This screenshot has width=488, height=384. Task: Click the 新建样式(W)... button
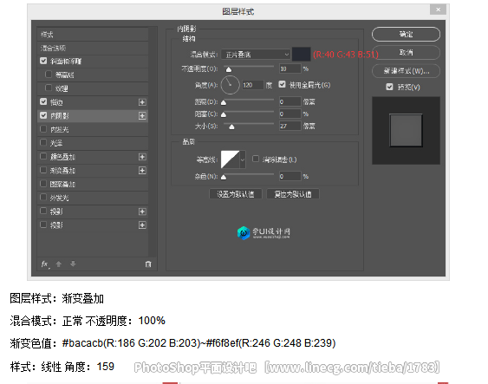[406, 71]
